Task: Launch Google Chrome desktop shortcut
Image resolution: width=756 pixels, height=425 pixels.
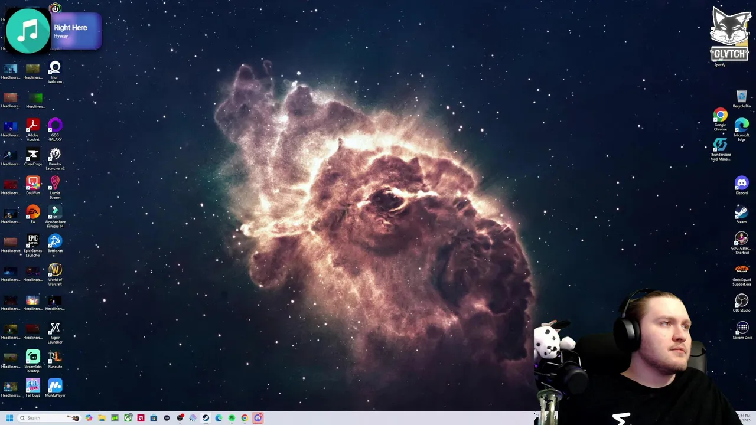Action: [x=720, y=120]
